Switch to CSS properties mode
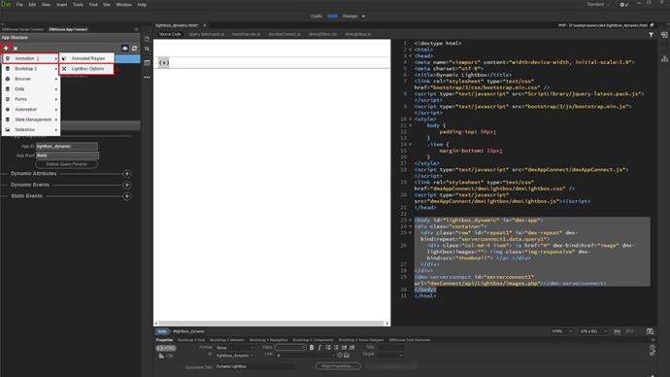Viewport: 670px width, 377px height. tap(166, 356)
